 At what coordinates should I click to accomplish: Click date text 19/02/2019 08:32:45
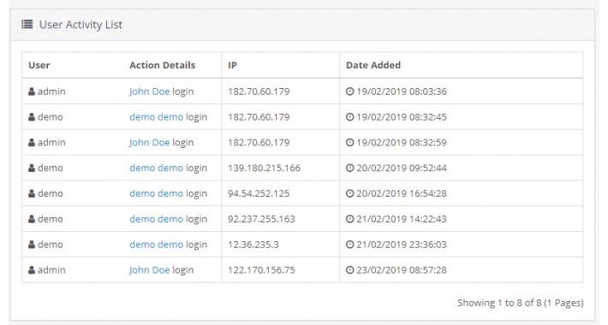tap(402, 117)
